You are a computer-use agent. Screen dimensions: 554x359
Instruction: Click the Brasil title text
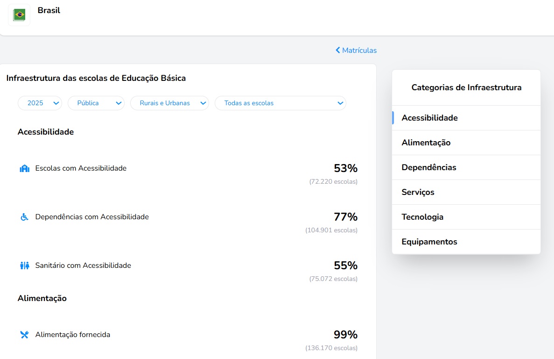49,10
